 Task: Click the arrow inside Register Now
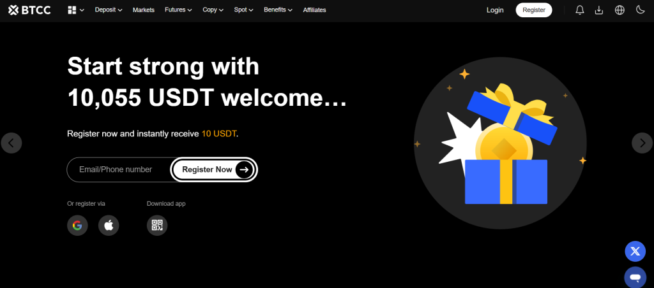tap(245, 169)
